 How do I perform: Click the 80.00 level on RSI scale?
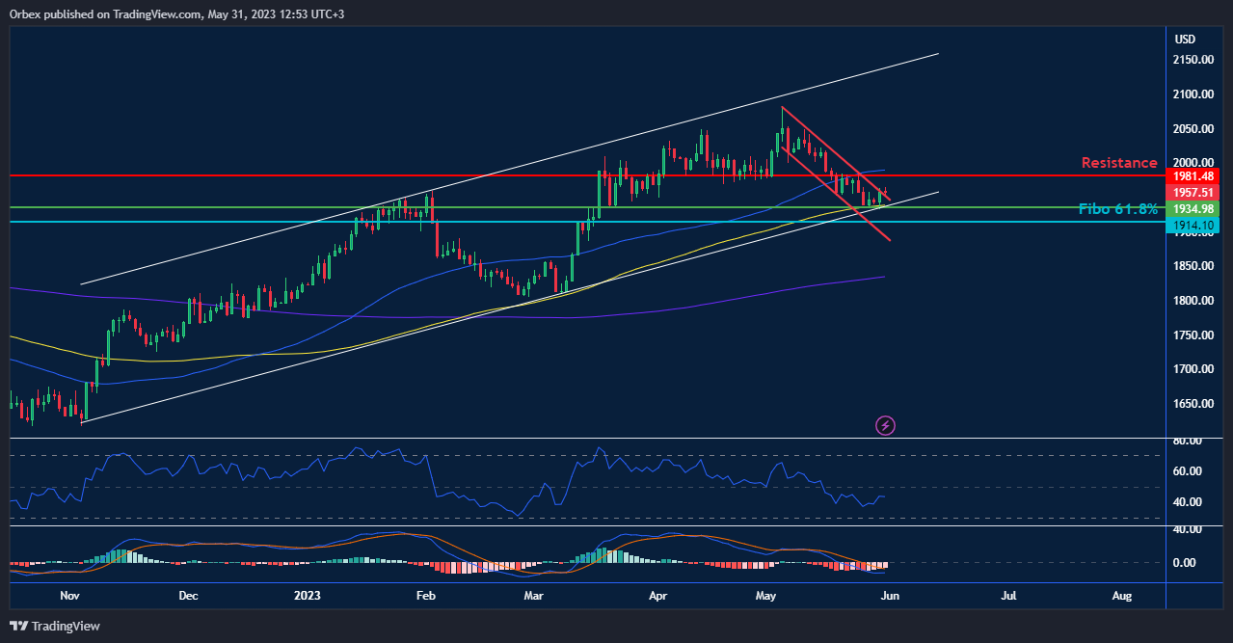coord(1188,441)
